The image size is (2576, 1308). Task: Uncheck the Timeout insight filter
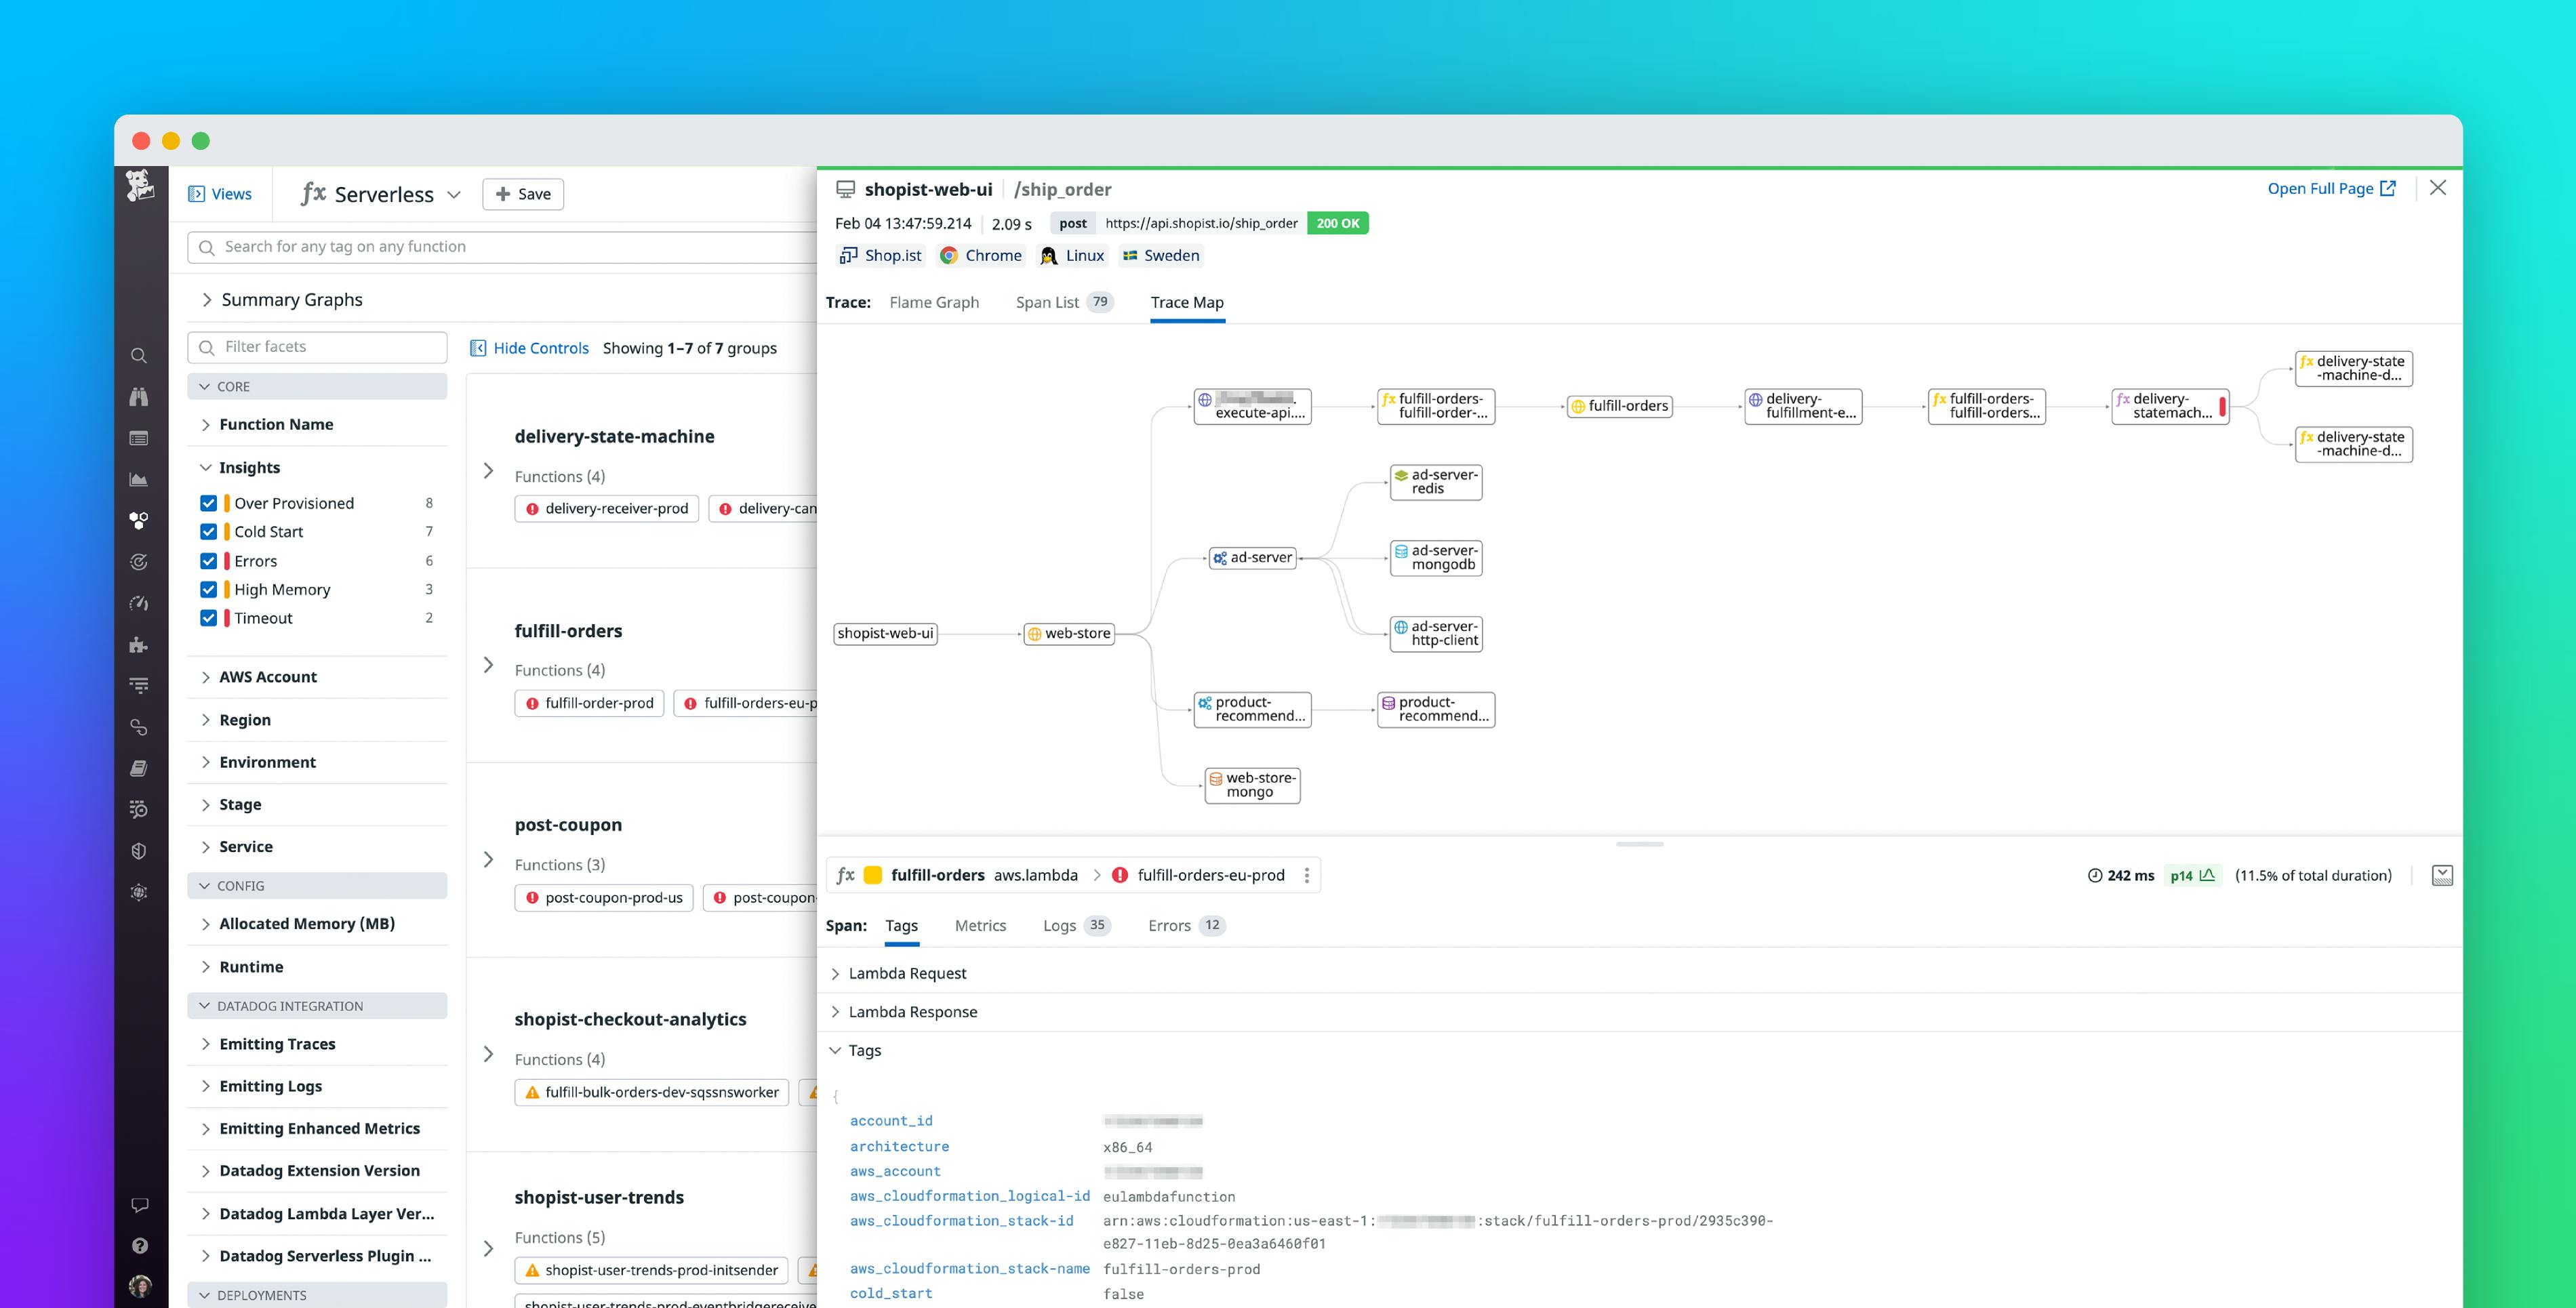tap(209, 617)
